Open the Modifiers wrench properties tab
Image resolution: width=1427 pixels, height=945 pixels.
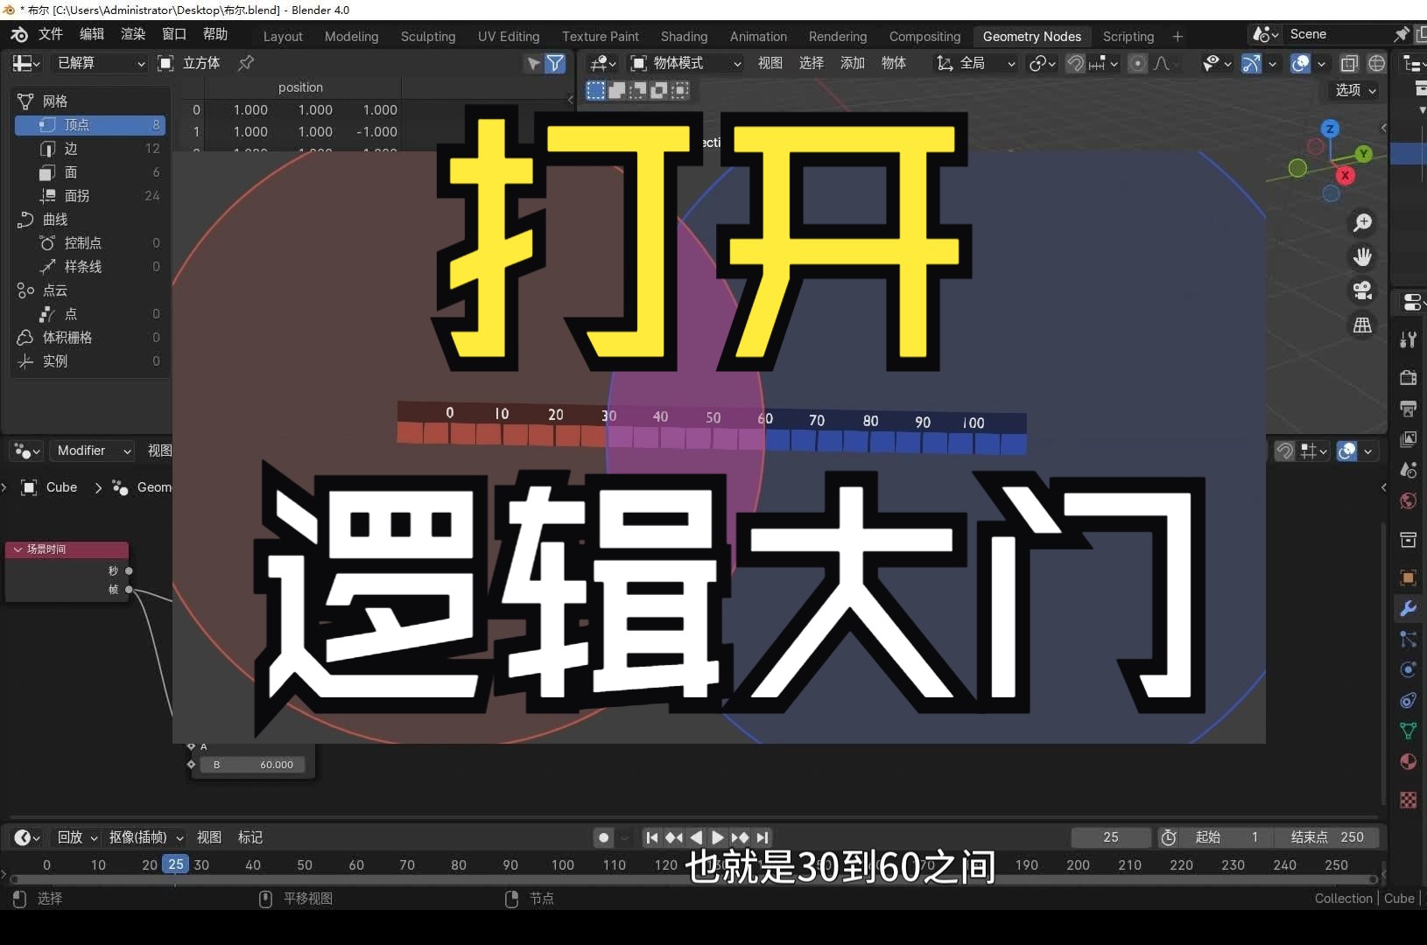click(1408, 608)
